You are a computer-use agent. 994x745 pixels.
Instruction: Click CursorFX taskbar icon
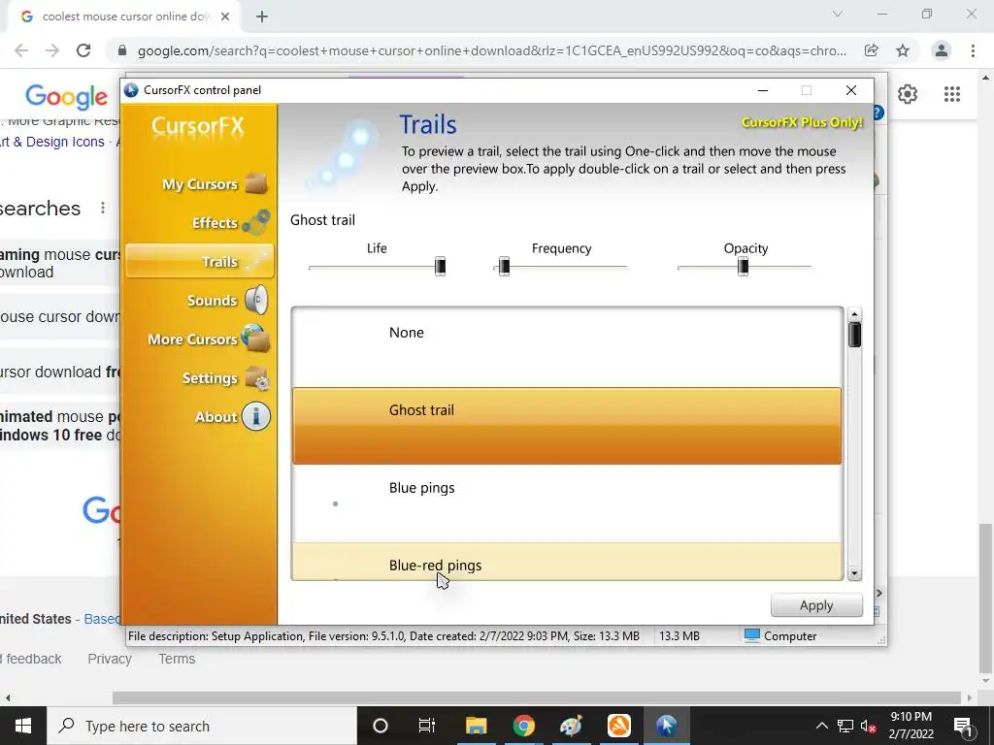[666, 726]
